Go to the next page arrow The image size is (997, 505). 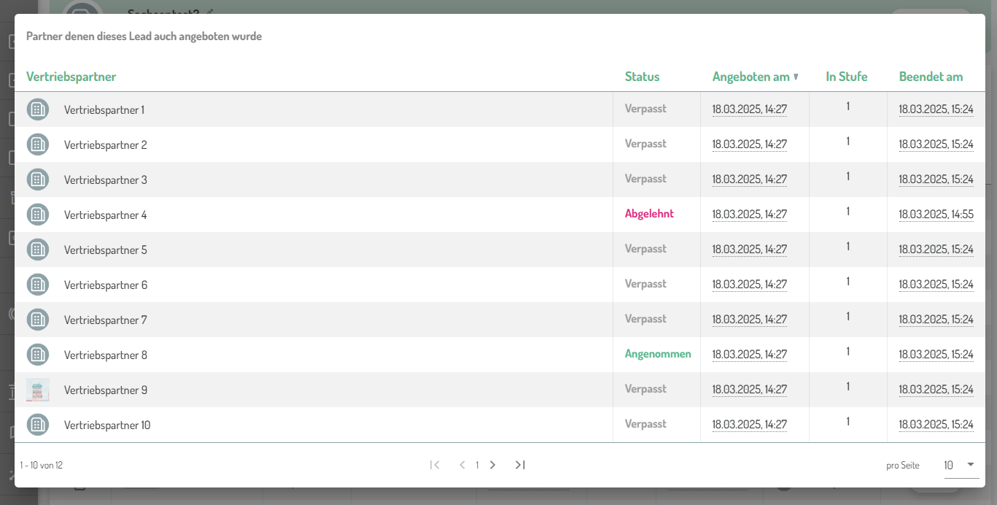point(493,465)
